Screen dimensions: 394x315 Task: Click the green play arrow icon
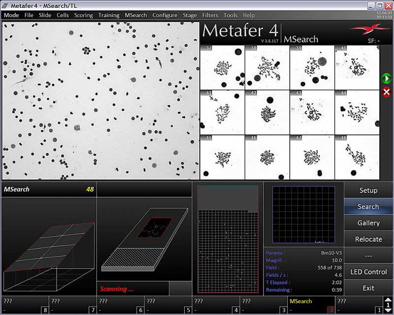[x=386, y=79]
